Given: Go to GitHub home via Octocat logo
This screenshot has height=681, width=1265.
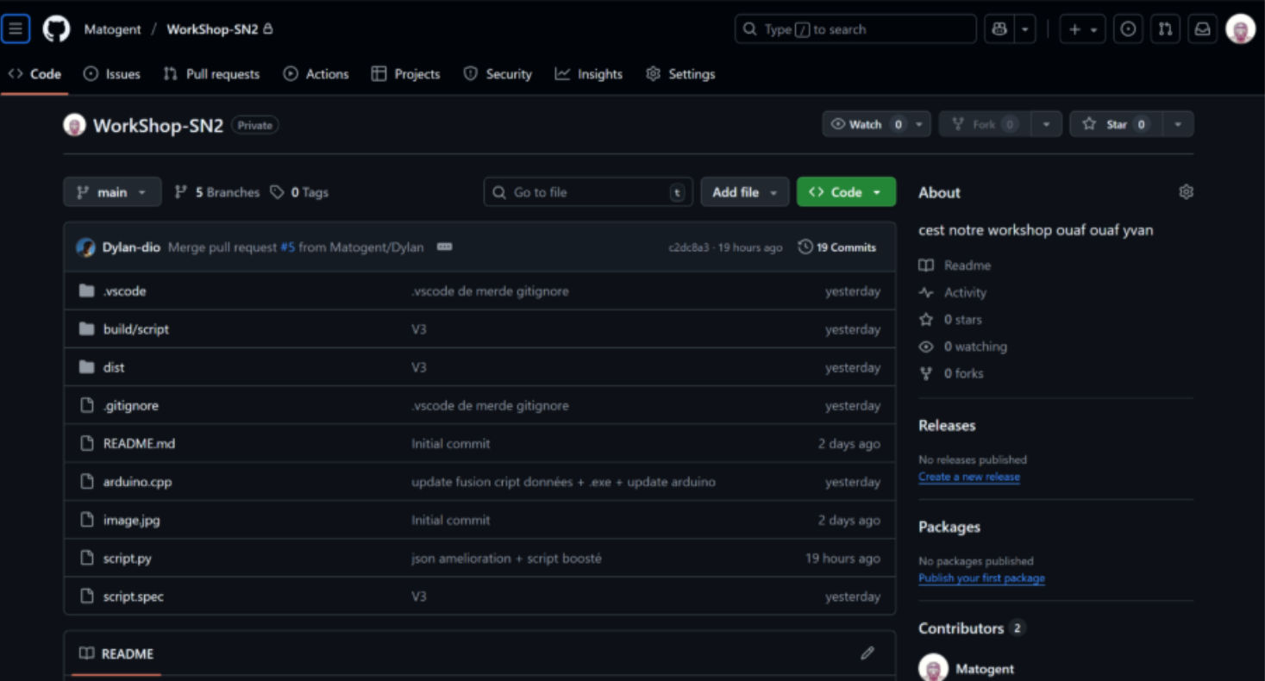Looking at the screenshot, I should pyautogui.click(x=57, y=29).
